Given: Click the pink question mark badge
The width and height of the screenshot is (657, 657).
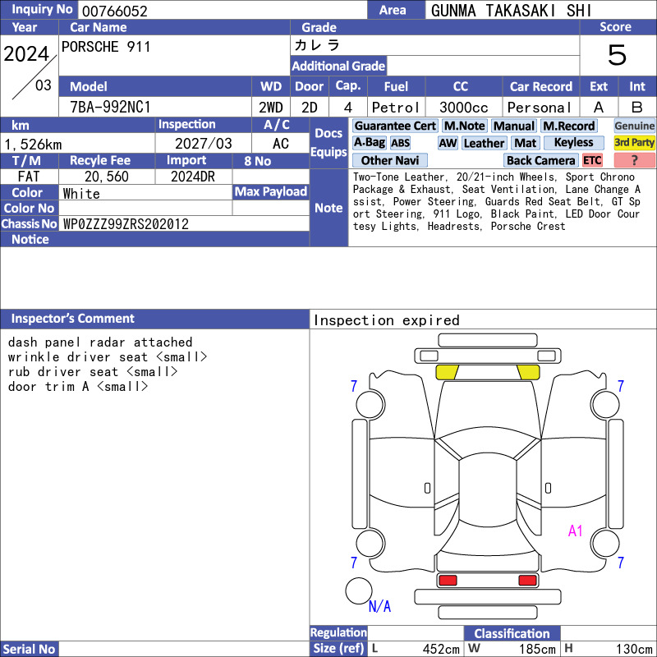Looking at the screenshot, I should click(x=634, y=160).
